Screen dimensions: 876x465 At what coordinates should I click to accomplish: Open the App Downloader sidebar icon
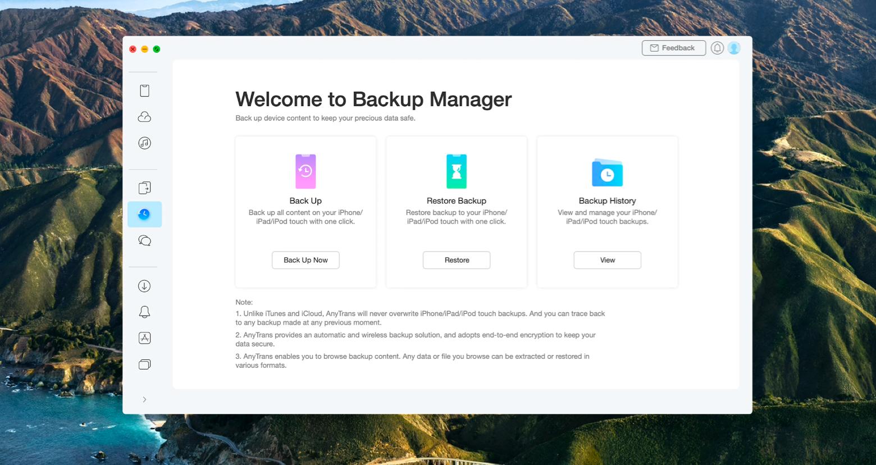[144, 338]
